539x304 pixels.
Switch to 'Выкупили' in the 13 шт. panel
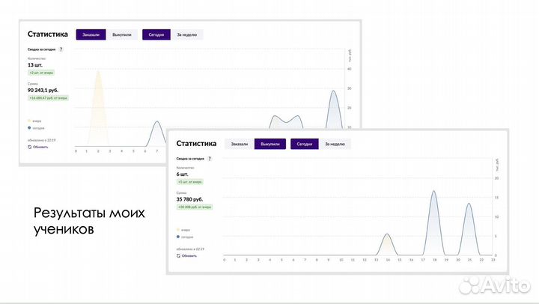[121, 34]
